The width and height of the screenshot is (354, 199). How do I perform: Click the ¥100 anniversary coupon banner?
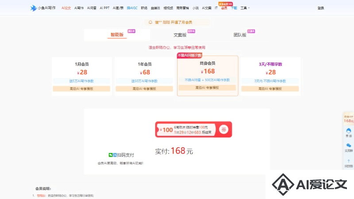point(193,130)
